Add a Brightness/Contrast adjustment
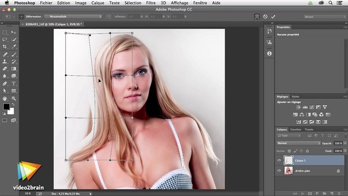The width and height of the screenshot is (348, 196). (x=298, y=107)
